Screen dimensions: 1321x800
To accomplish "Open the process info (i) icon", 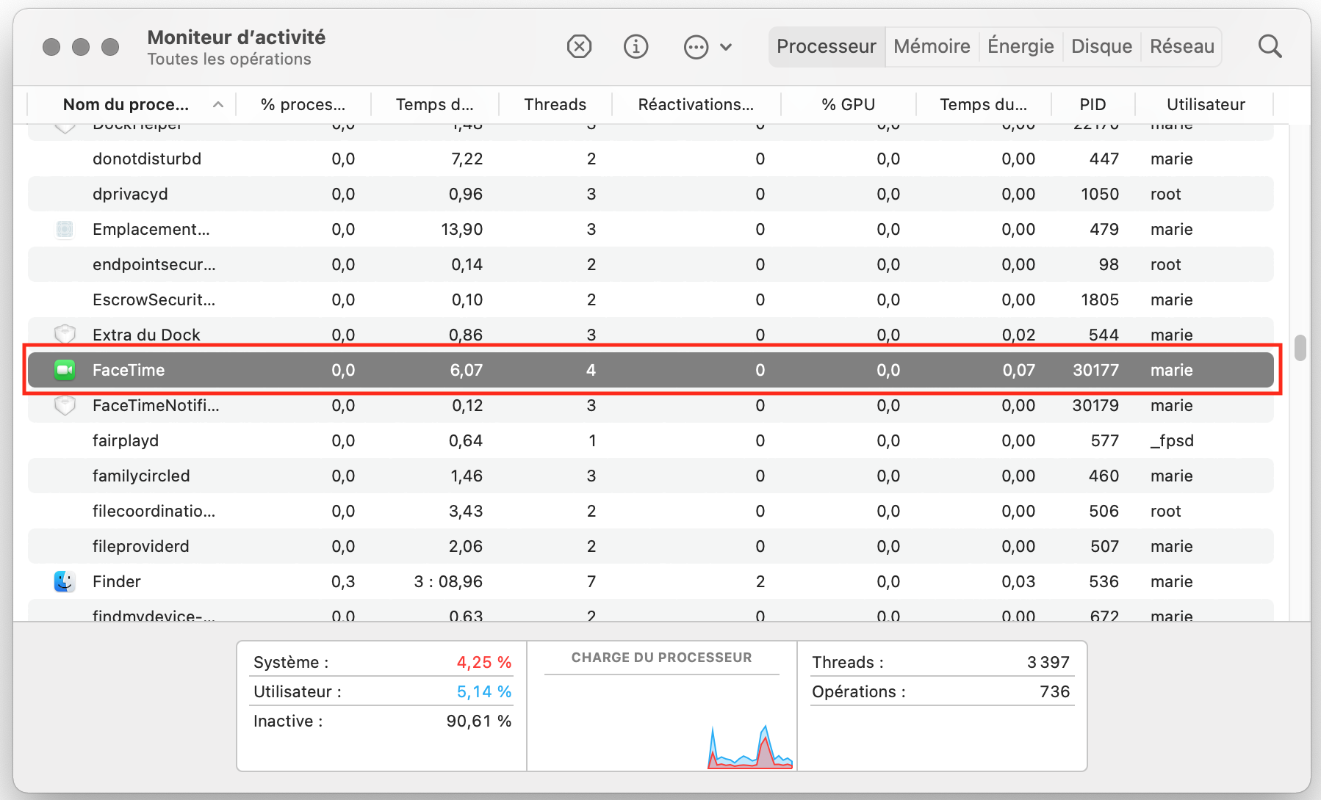I will tap(636, 47).
